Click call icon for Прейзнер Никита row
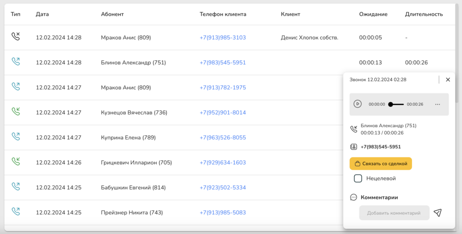 coord(16,212)
